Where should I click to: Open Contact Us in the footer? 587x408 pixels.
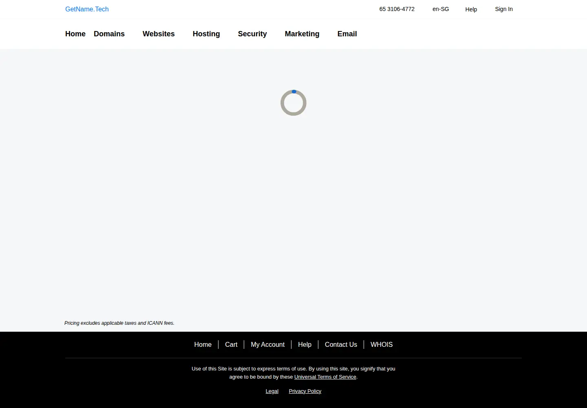click(x=341, y=345)
